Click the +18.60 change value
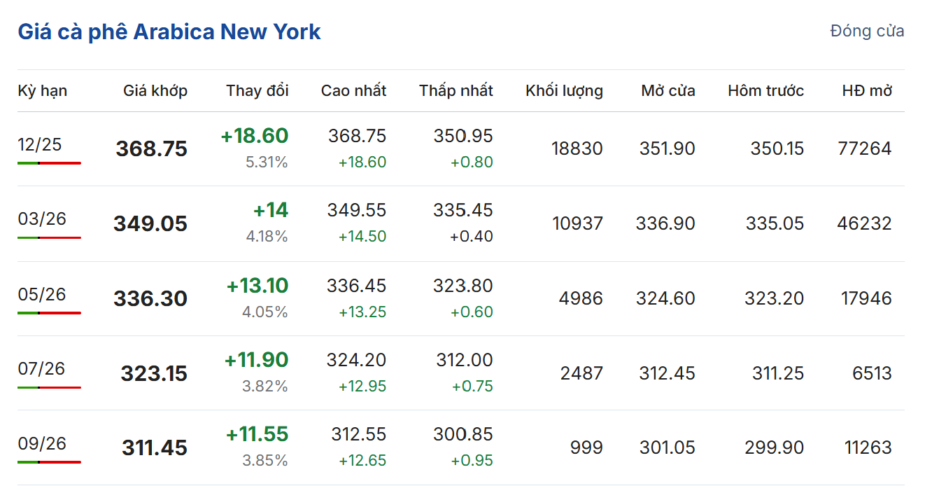This screenshot has height=486, width=925. click(255, 136)
